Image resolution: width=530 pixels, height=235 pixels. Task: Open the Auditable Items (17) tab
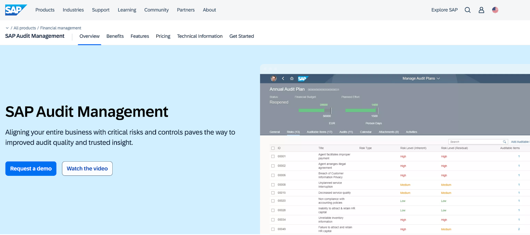[x=319, y=132]
